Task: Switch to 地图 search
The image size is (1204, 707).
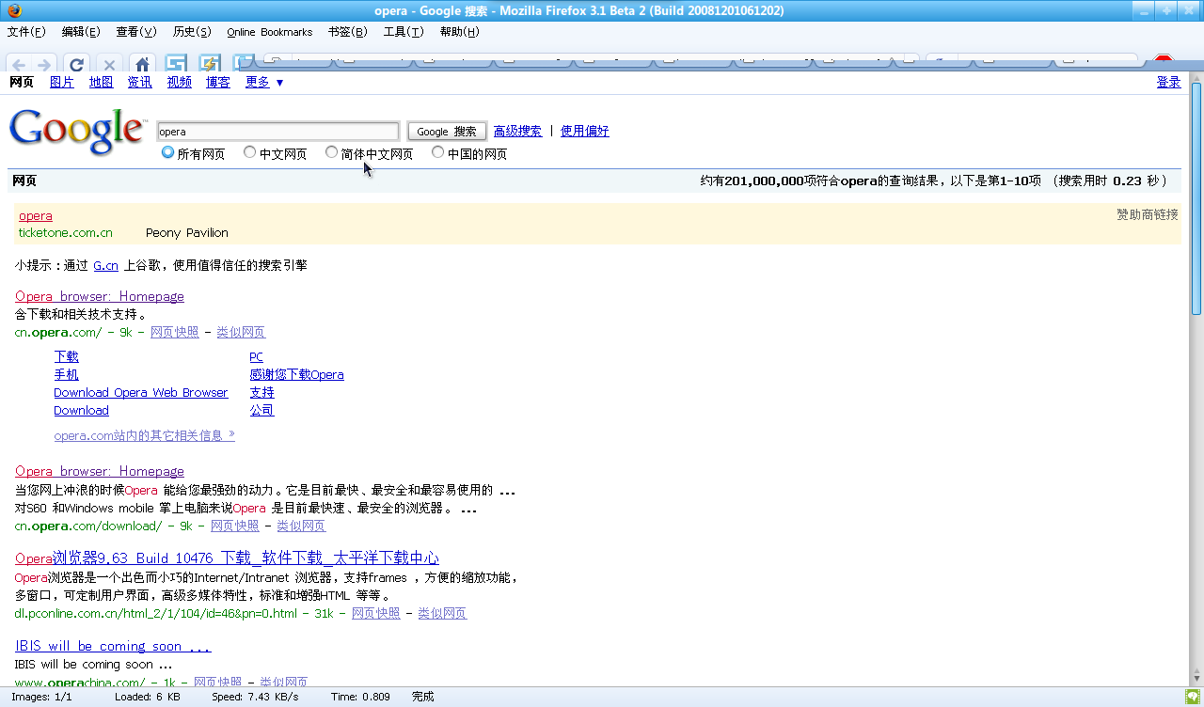Action: [x=102, y=83]
